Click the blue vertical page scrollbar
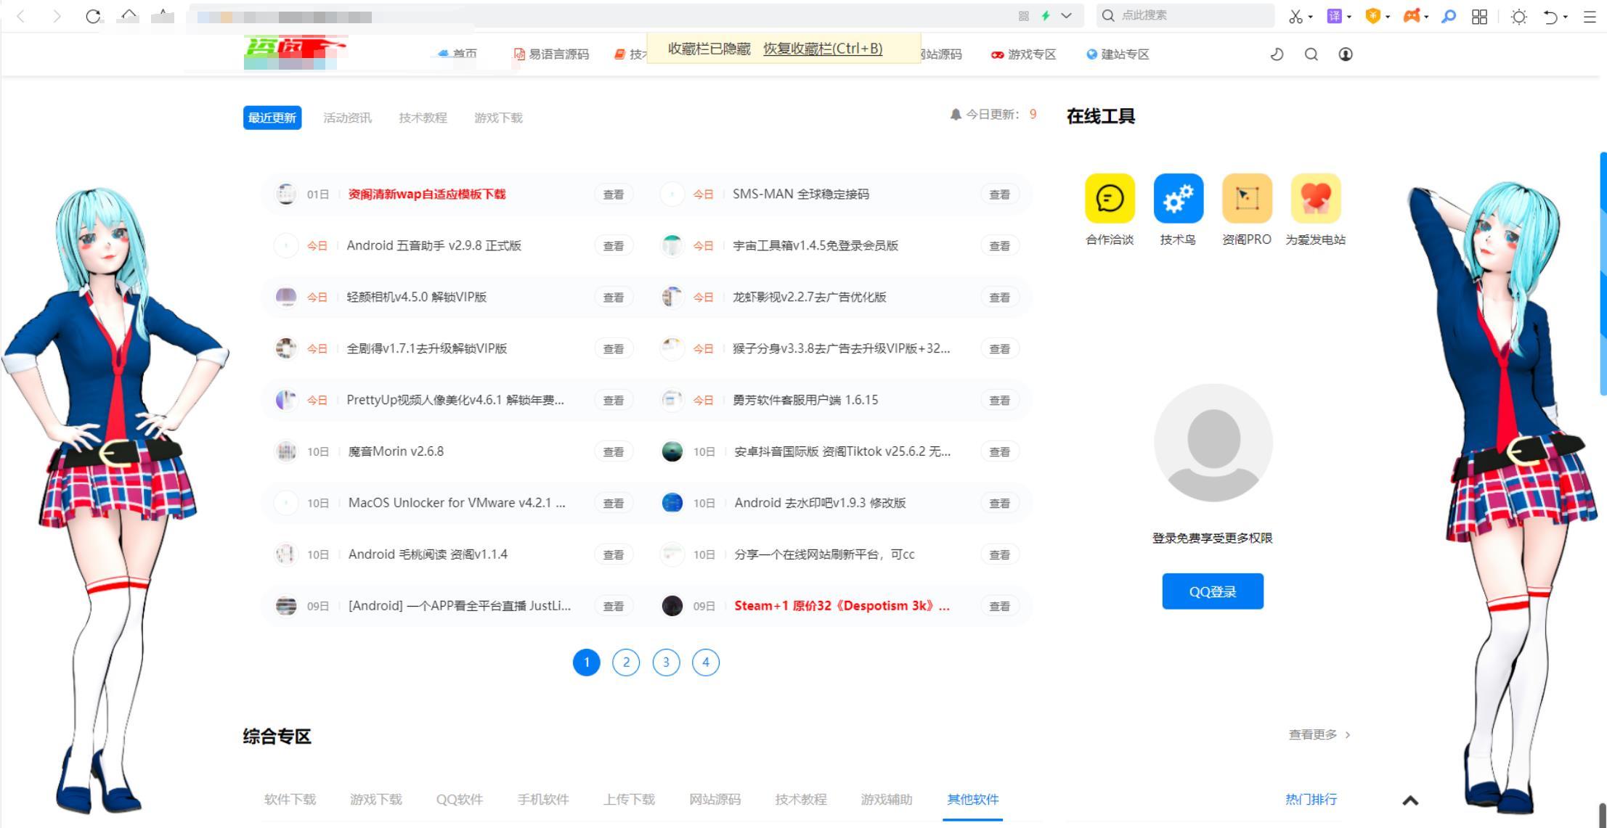This screenshot has width=1607, height=828. (x=1603, y=274)
